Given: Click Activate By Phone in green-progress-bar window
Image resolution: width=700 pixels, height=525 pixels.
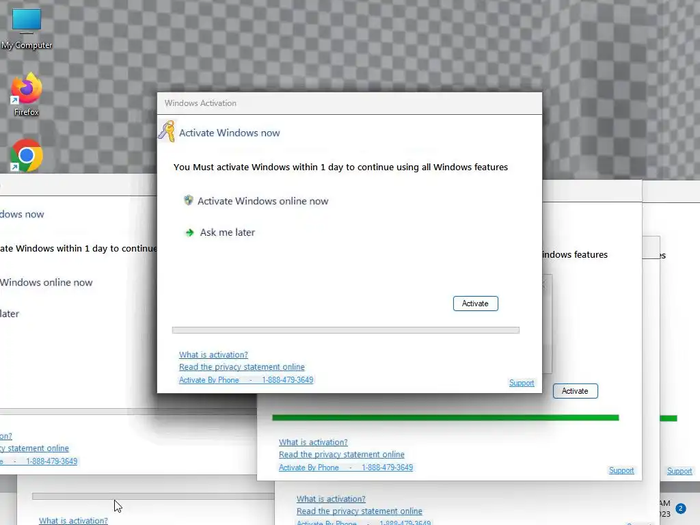Looking at the screenshot, I should (x=345, y=468).
